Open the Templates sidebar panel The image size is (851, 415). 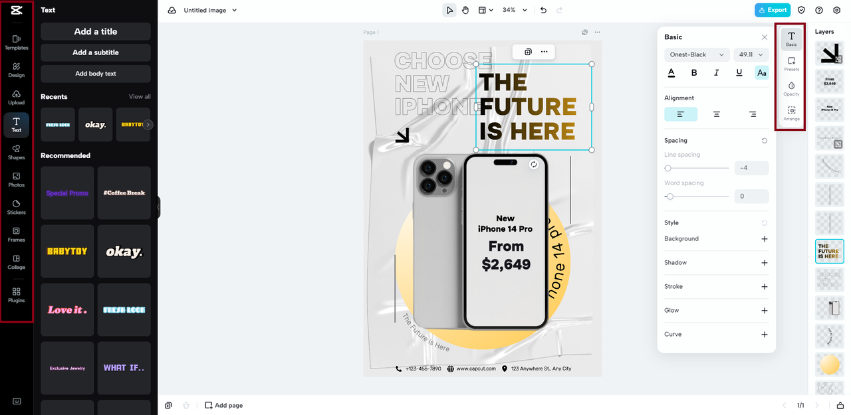point(17,42)
